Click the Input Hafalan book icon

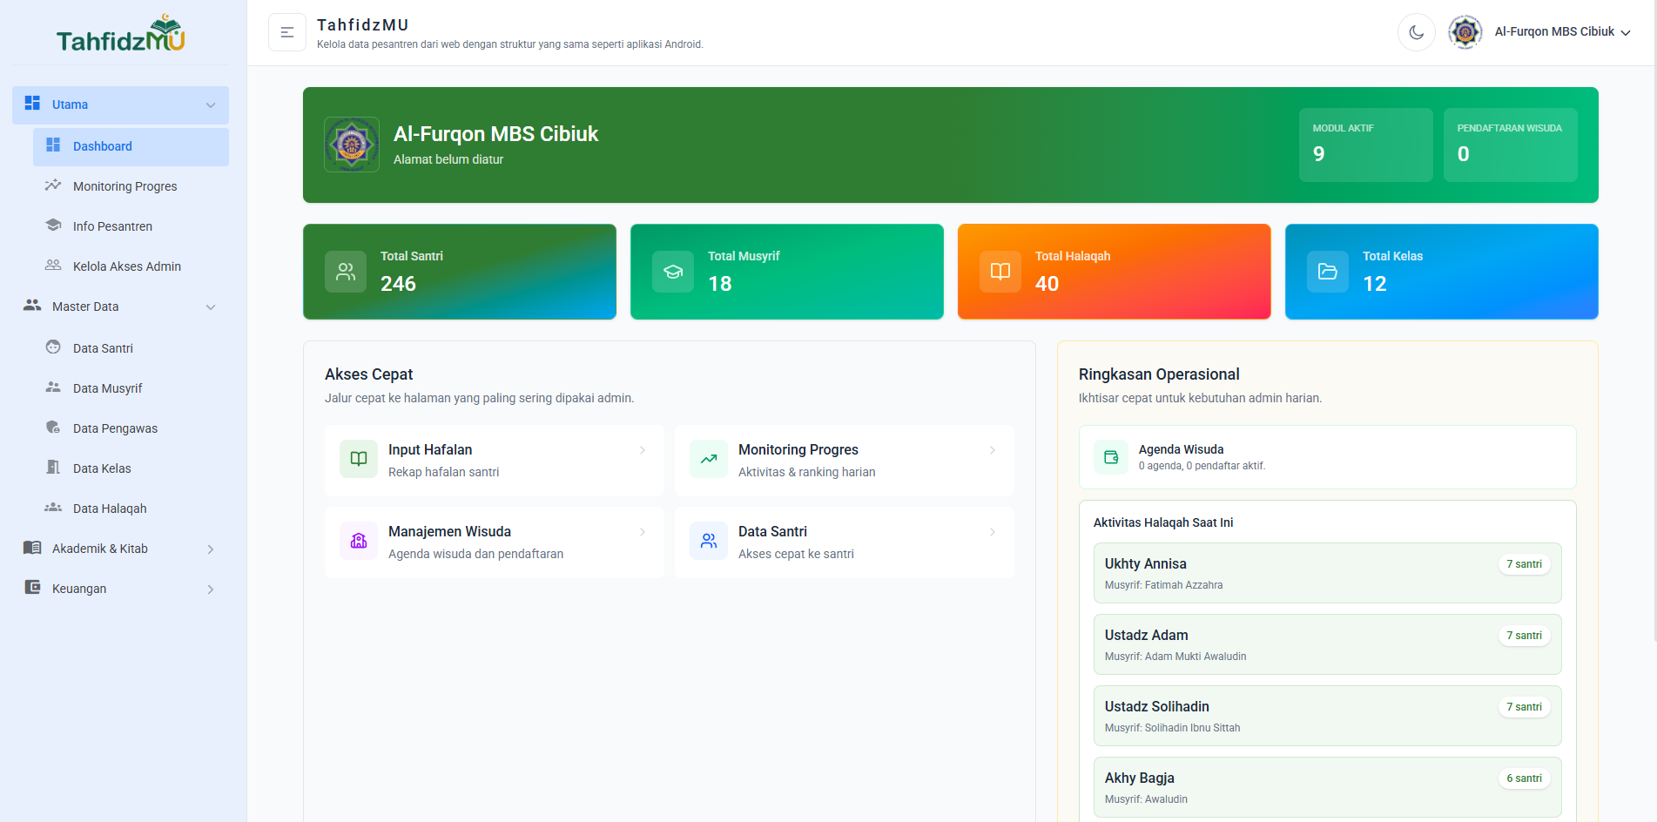(359, 459)
